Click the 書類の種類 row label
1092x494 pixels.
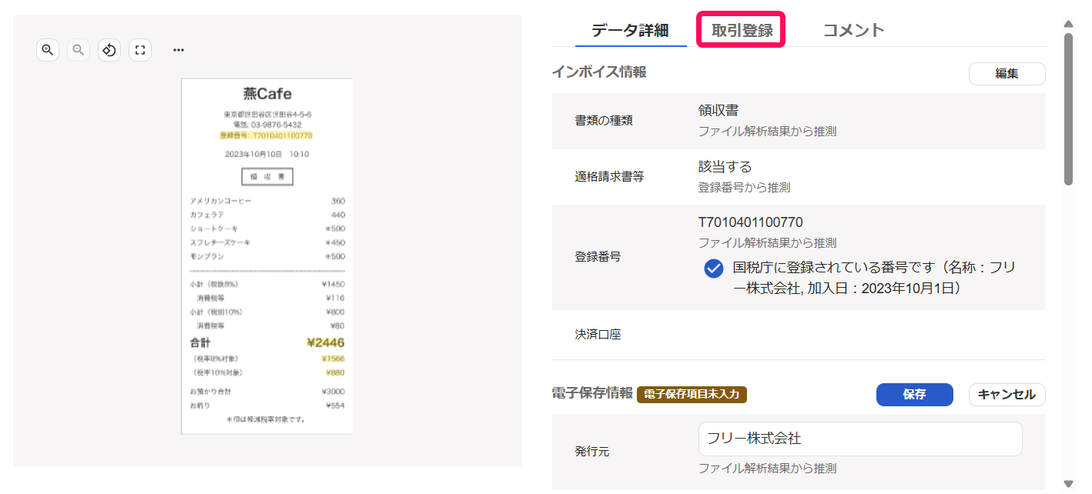[x=604, y=121]
